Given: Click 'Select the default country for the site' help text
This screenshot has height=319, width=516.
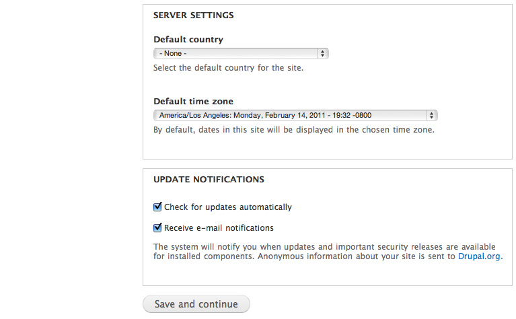Looking at the screenshot, I should (x=228, y=68).
